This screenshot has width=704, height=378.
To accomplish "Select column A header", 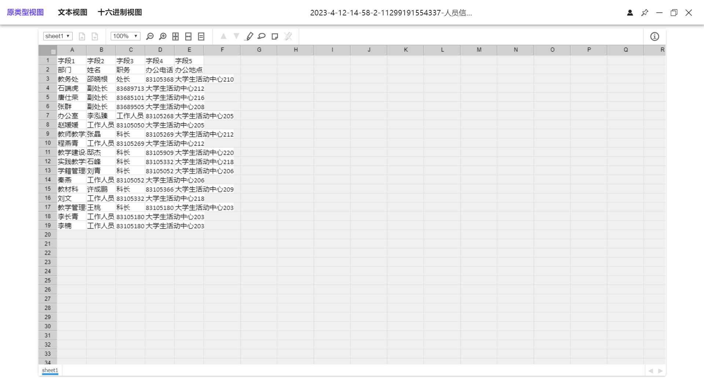I will pos(72,50).
